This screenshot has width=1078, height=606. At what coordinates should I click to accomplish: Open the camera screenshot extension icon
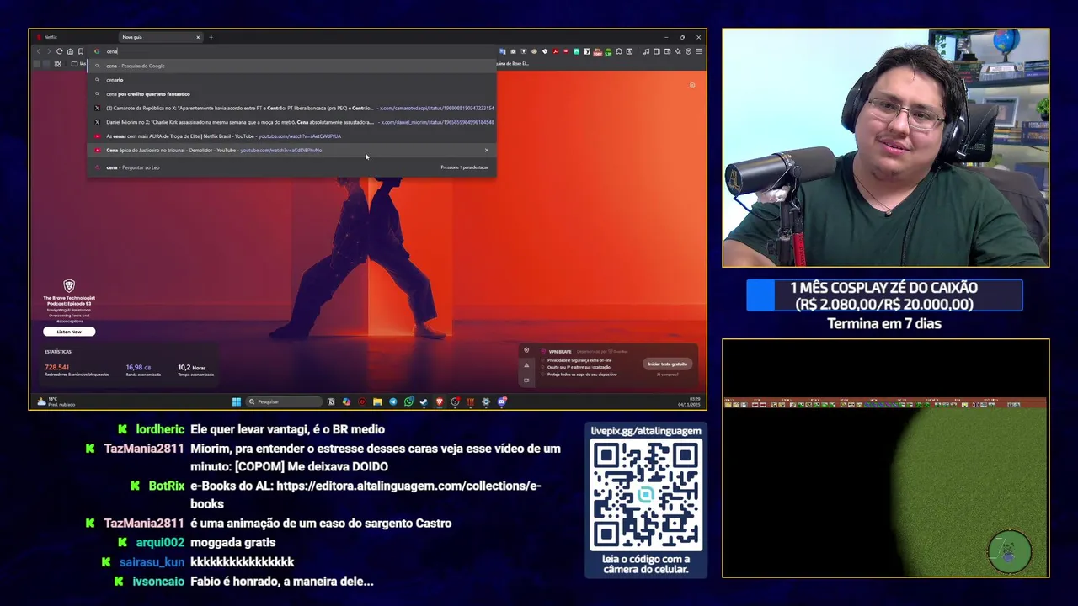click(x=513, y=51)
